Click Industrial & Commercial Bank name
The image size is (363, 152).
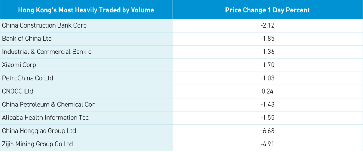(47, 52)
